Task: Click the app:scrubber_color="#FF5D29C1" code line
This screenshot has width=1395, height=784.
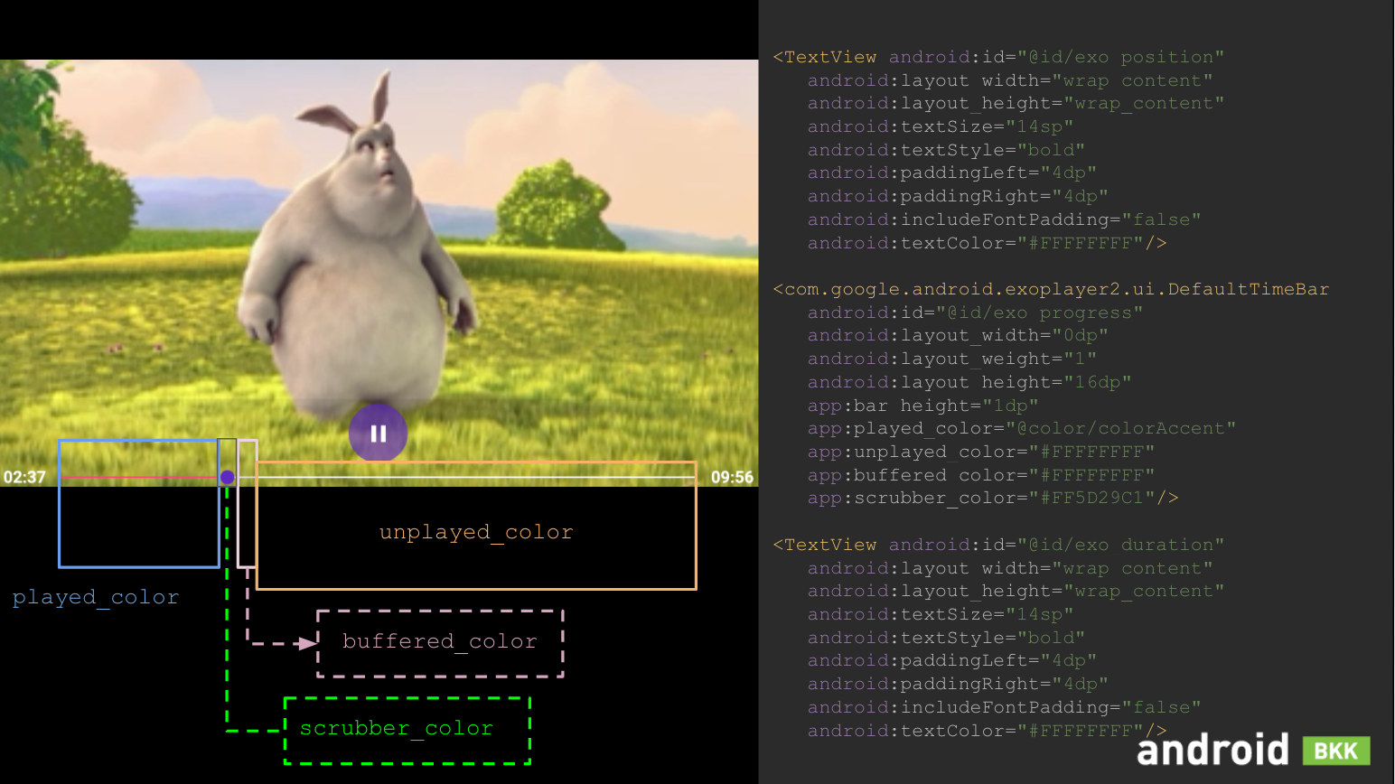Action: (x=993, y=498)
